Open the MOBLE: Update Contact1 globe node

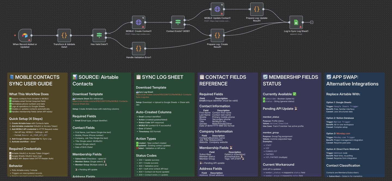click(217, 9)
